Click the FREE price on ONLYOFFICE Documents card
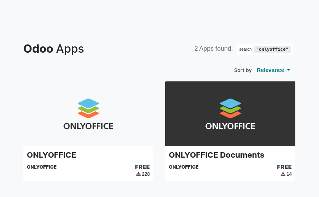 (284, 167)
